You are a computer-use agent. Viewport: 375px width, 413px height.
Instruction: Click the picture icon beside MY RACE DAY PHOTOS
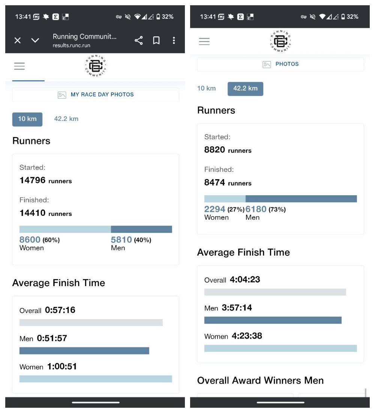tap(62, 95)
